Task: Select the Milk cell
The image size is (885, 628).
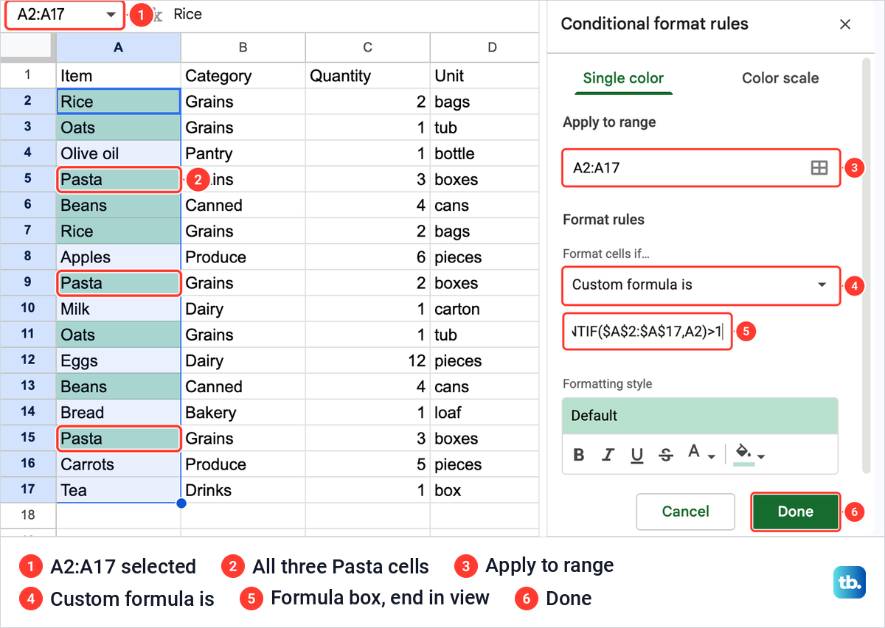Action: [118, 309]
